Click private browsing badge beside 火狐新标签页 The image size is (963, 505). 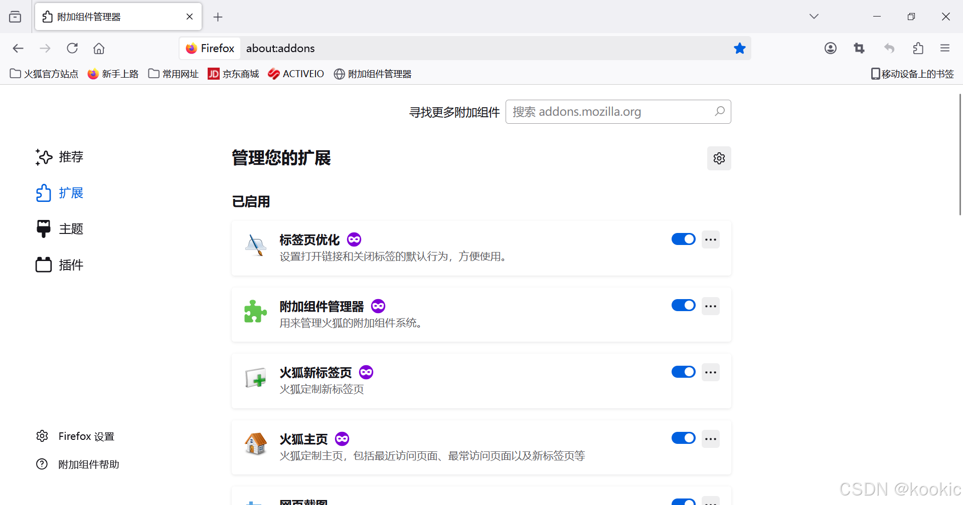pyautogui.click(x=366, y=372)
